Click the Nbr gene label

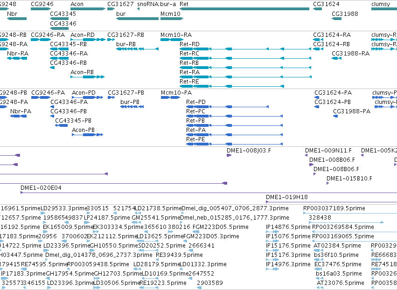pyautogui.click(x=12, y=14)
